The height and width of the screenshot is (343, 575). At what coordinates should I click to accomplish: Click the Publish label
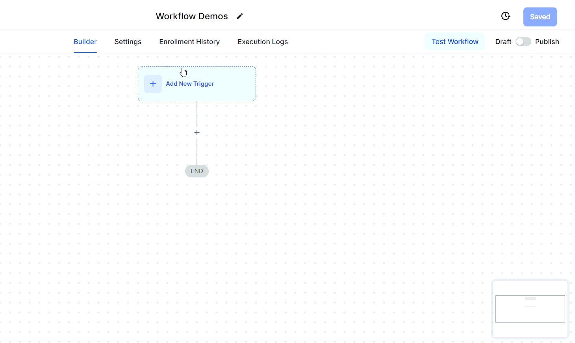pos(547,42)
